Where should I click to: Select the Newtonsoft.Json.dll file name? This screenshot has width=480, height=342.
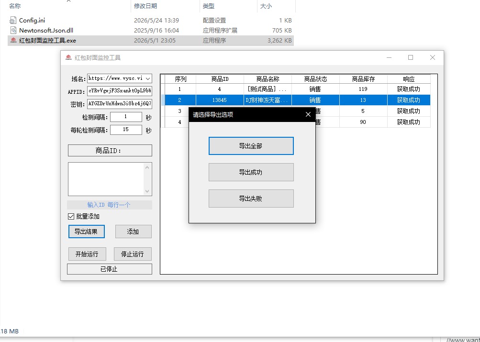click(x=46, y=30)
